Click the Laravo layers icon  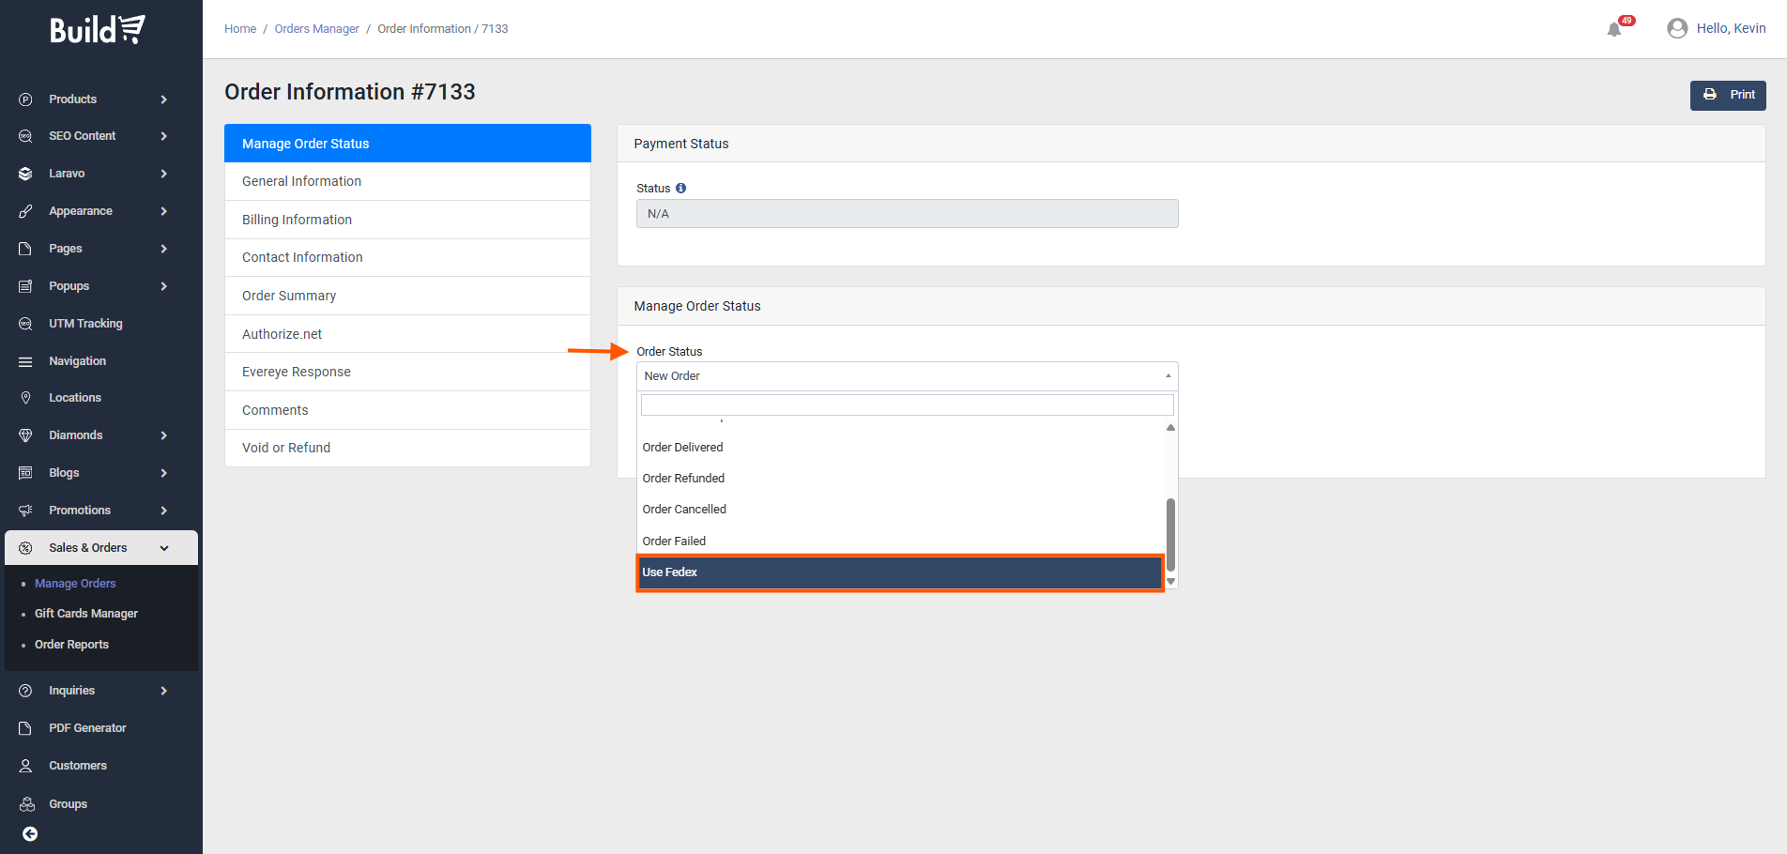click(25, 174)
